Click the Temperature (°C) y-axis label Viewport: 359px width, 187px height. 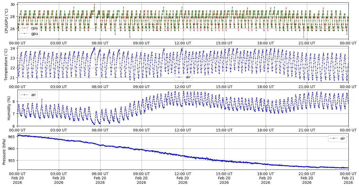click(x=7, y=64)
